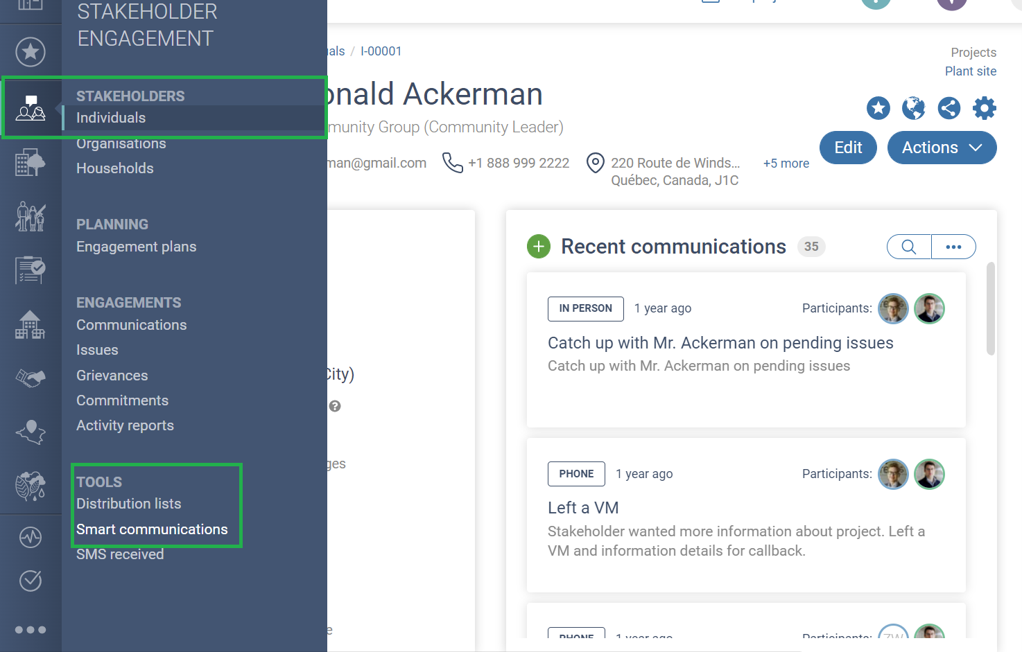Click the Edit button
Image resolution: width=1022 pixels, height=652 pixels.
(848, 148)
